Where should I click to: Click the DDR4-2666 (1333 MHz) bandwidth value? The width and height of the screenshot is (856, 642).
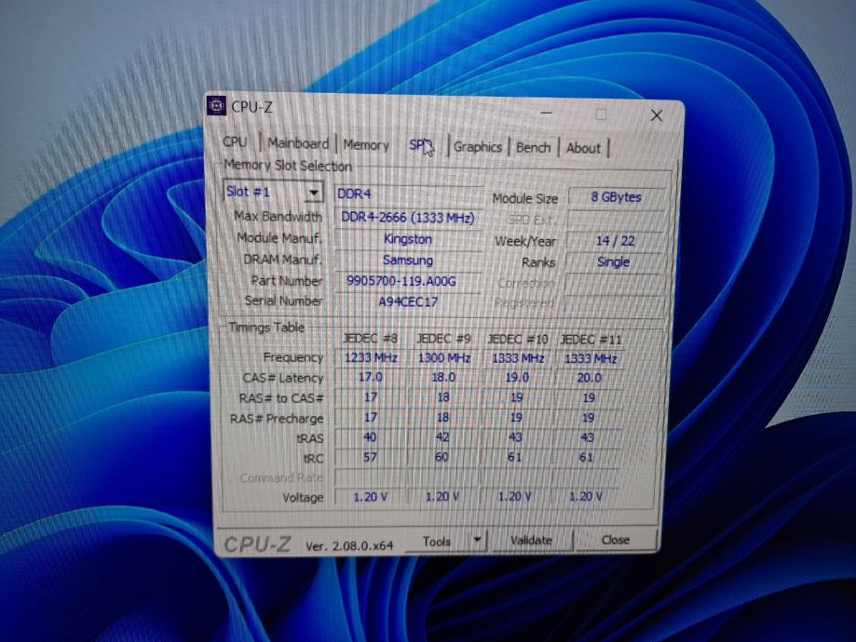(x=408, y=218)
